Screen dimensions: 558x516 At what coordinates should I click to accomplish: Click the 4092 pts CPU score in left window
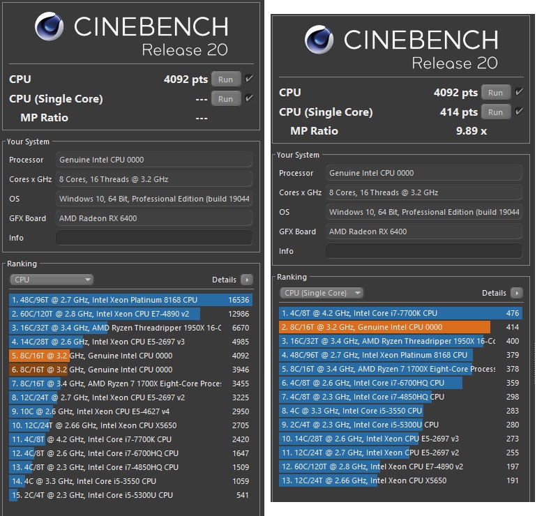click(186, 79)
